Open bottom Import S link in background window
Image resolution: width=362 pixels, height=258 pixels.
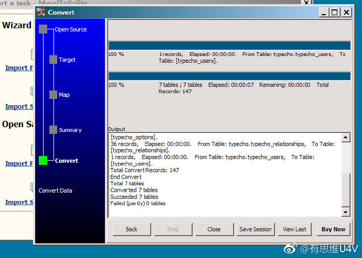19,202
